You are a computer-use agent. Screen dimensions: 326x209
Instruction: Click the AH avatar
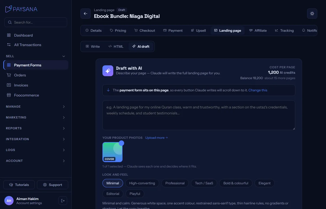[9, 201]
